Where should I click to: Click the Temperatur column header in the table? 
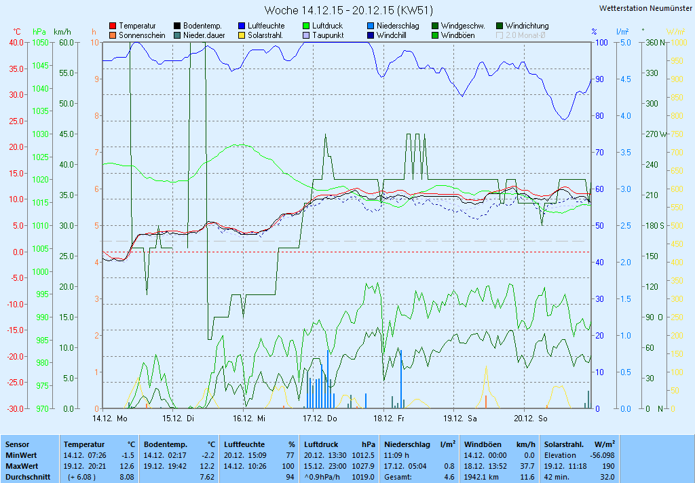[x=84, y=444]
